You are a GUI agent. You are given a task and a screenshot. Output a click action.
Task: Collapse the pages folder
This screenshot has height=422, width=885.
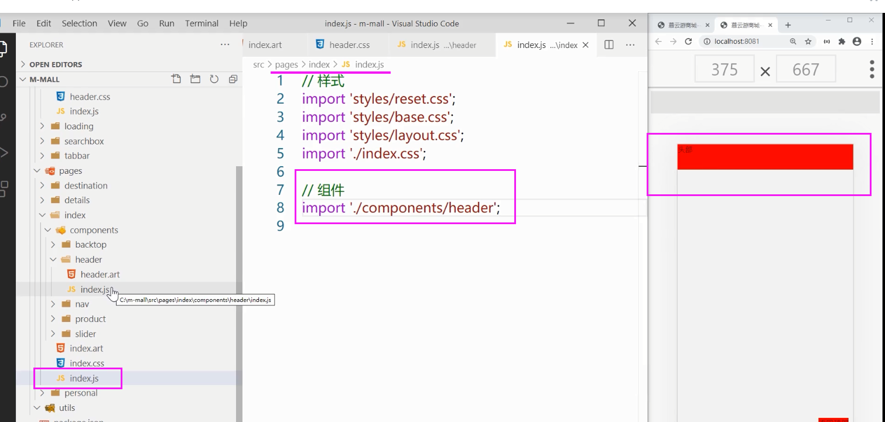[70, 171]
